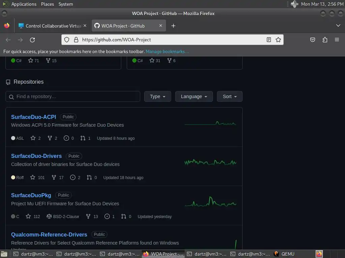Click the first dartz@vm3 terminal taskbar button
Image resolution: width=345 pixels, height=258 pixels.
tap(33, 254)
